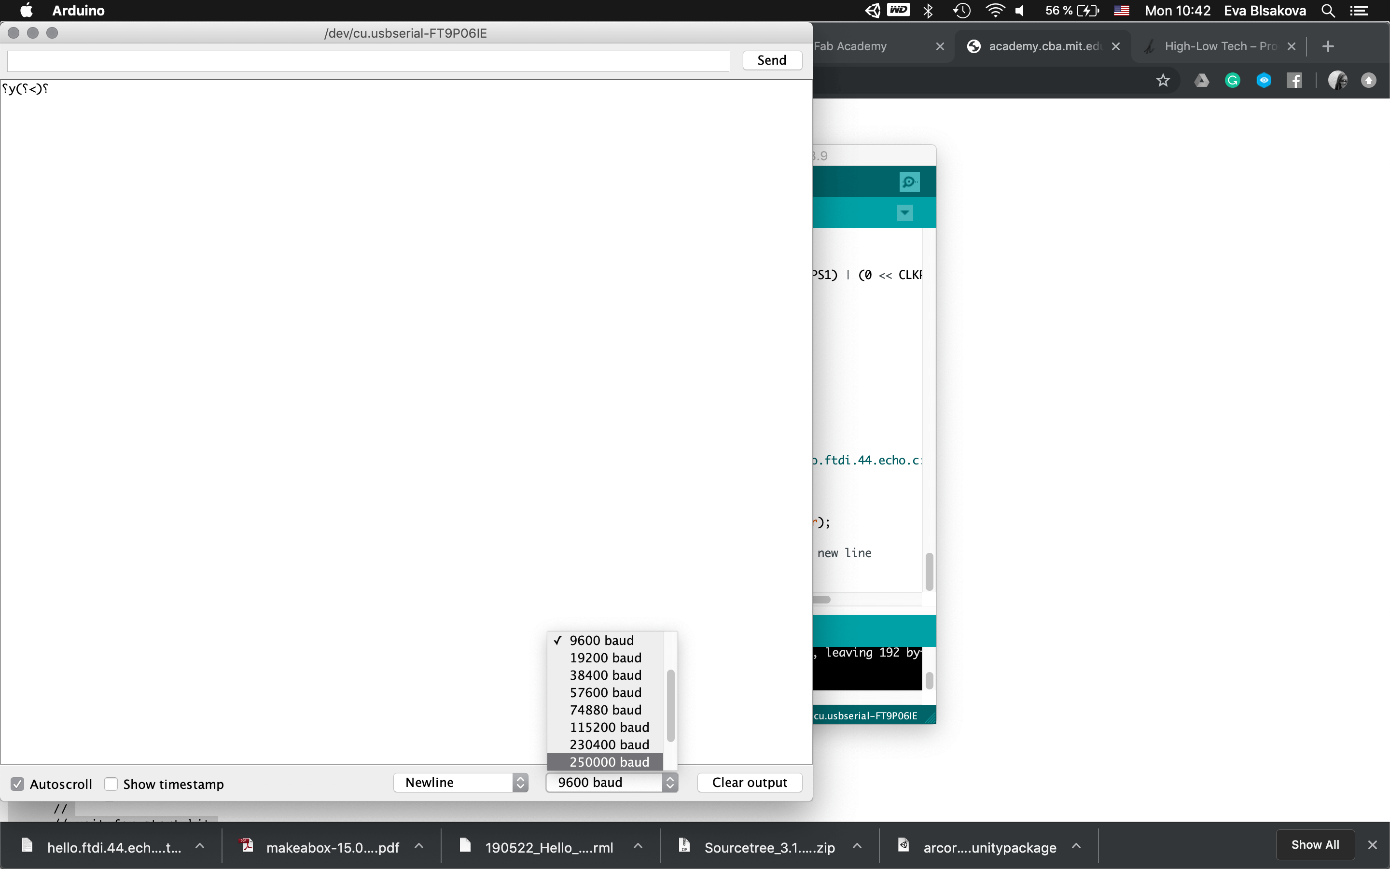
Task: Bookmark page with star icon
Action: (x=1163, y=81)
